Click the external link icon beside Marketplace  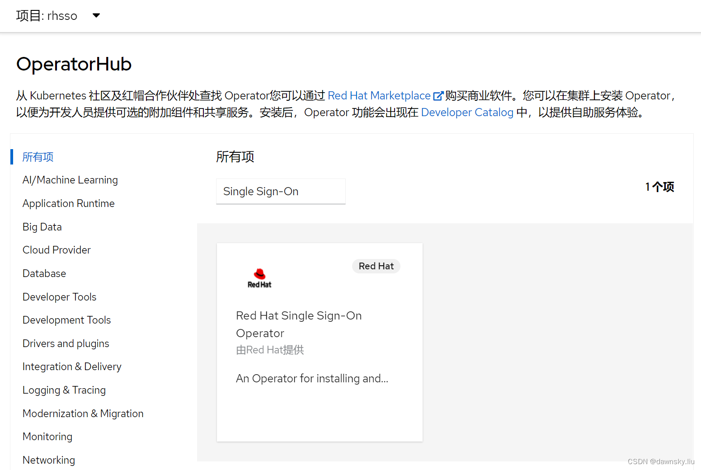438,96
